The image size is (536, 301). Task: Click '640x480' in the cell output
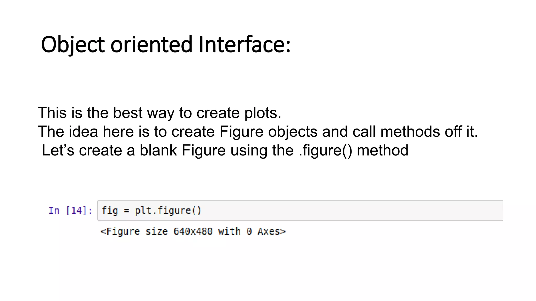pos(193,231)
